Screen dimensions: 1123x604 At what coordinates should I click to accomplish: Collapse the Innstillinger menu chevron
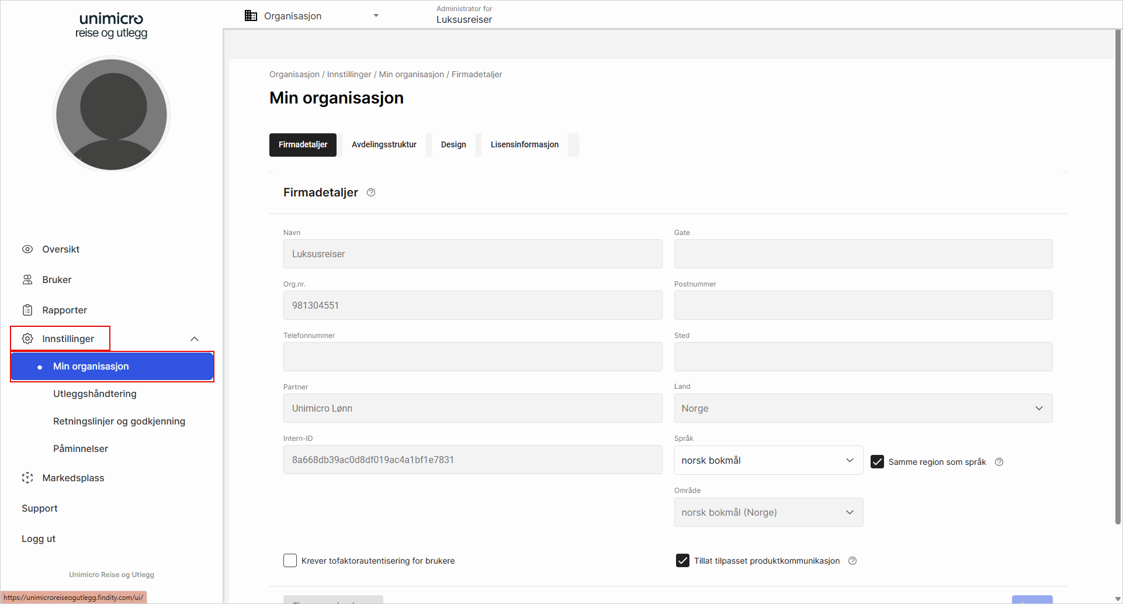coord(195,339)
